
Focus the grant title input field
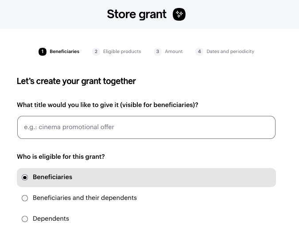146,127
